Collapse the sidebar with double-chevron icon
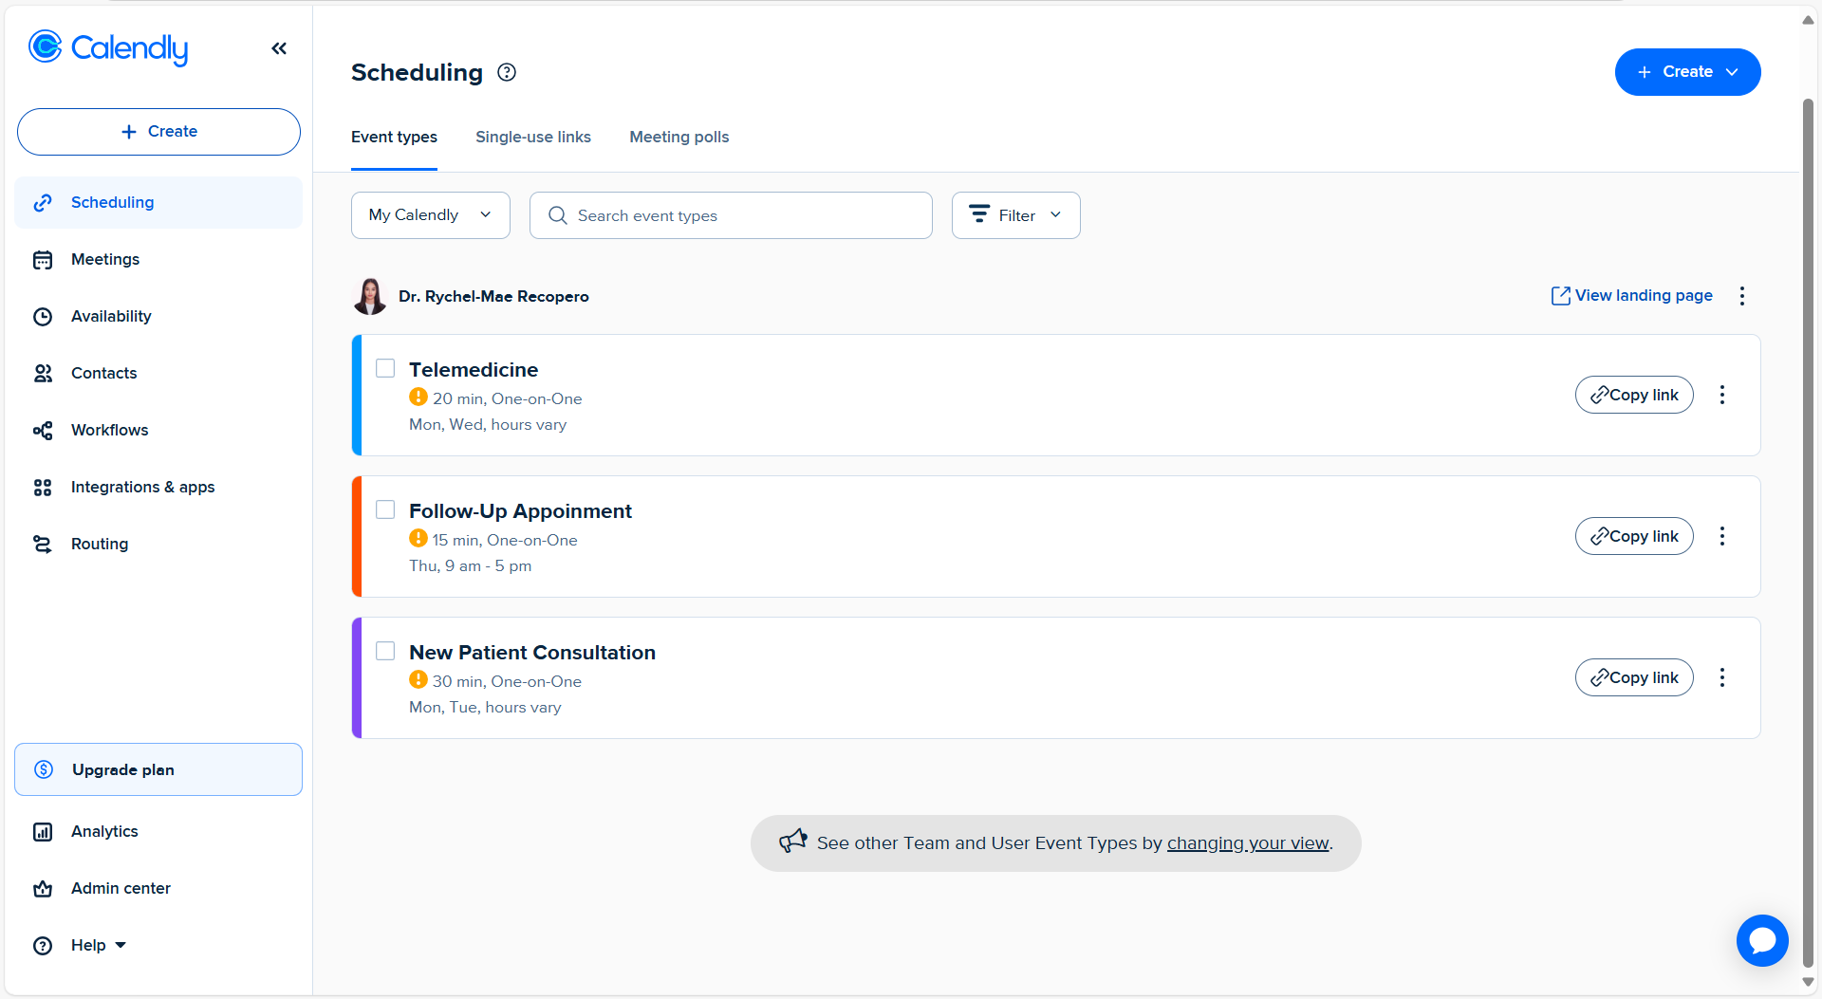 pyautogui.click(x=278, y=48)
